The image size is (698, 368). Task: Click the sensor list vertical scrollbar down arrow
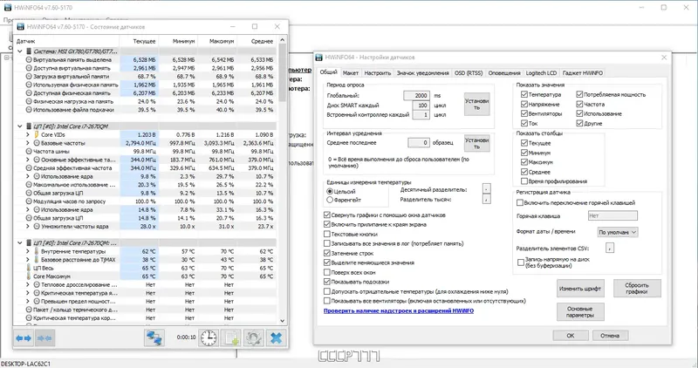282,320
